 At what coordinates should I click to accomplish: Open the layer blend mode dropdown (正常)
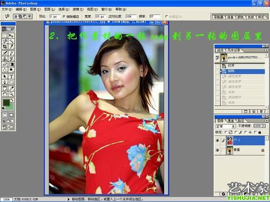226,126
